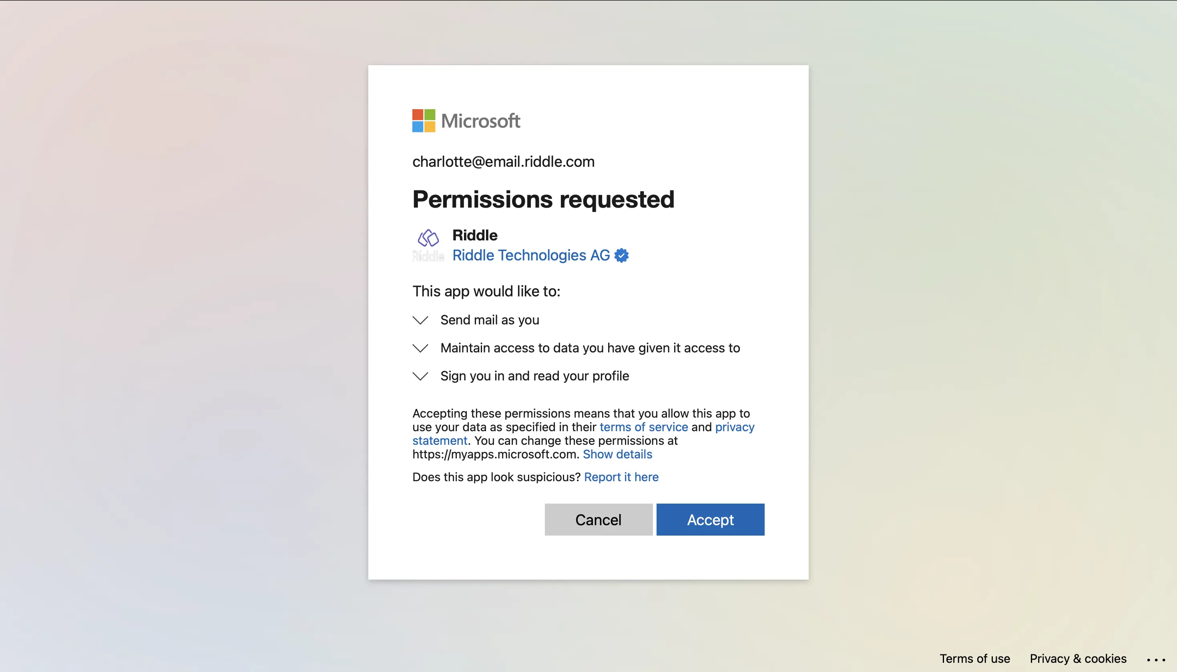Viewport: 1177px width, 672px height.
Task: Click the Riddle app logo icon
Action: [x=428, y=245]
